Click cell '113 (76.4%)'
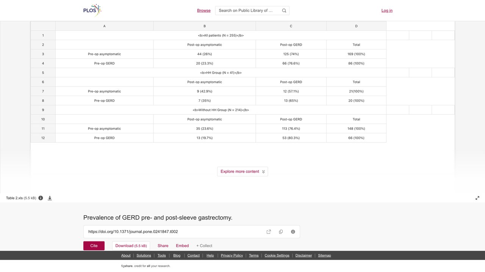485x272 pixels. pyautogui.click(x=291, y=128)
